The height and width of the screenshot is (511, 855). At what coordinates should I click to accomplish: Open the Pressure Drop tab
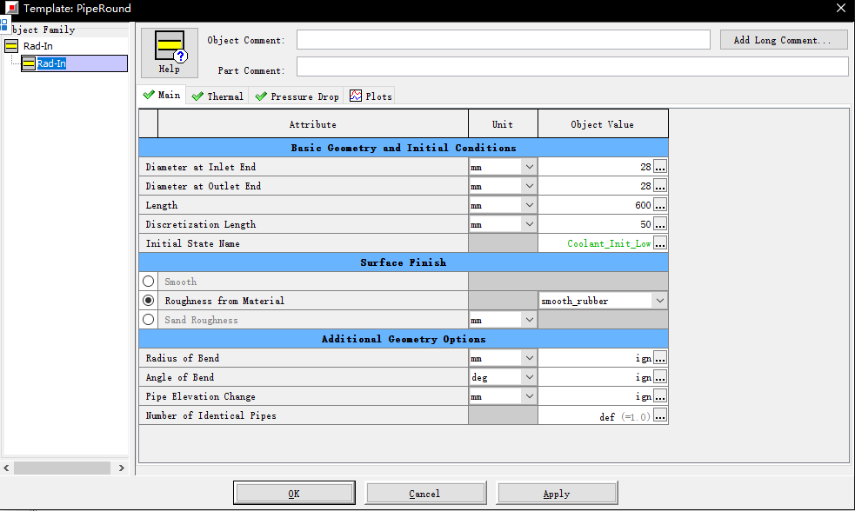pyautogui.click(x=297, y=96)
